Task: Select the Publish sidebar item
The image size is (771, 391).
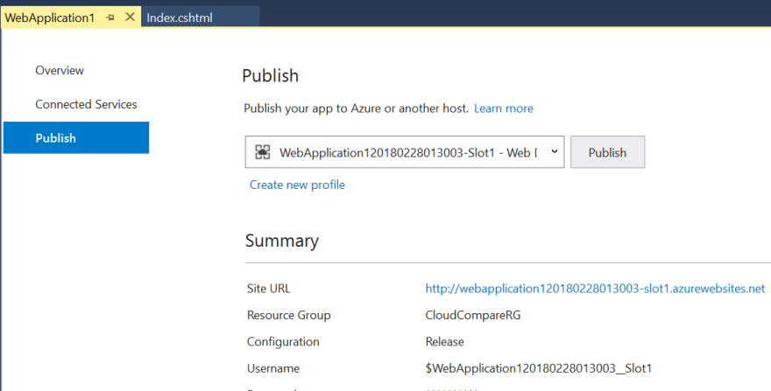Action: click(76, 137)
